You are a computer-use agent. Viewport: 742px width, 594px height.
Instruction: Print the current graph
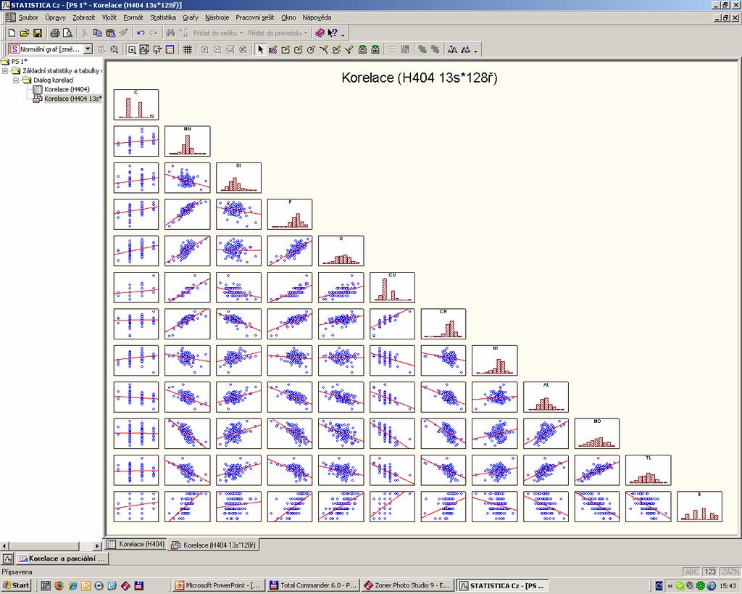(x=55, y=33)
